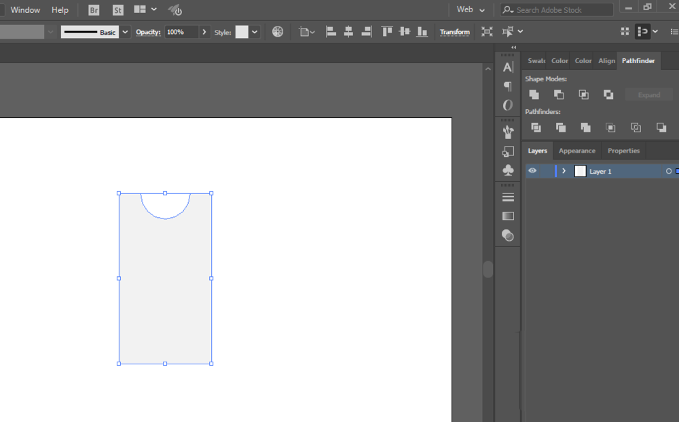Open the Window menu

(x=25, y=10)
